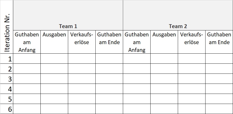The height and width of the screenshot is (114, 233).
Task: Click the iteration 6 row number
Action: (10, 109)
